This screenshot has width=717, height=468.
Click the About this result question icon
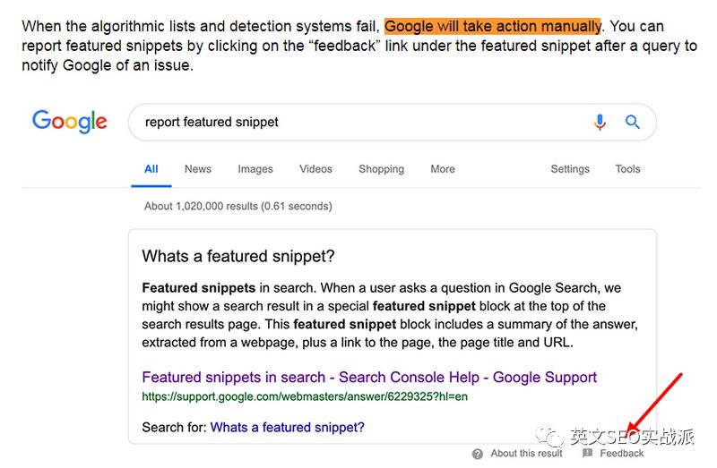478,454
